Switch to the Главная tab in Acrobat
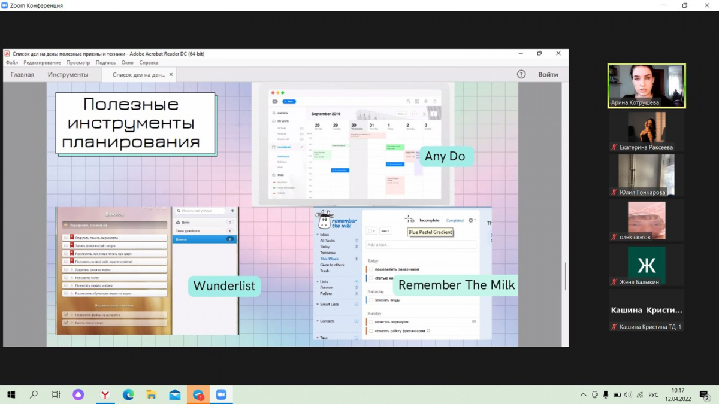 pyautogui.click(x=22, y=75)
